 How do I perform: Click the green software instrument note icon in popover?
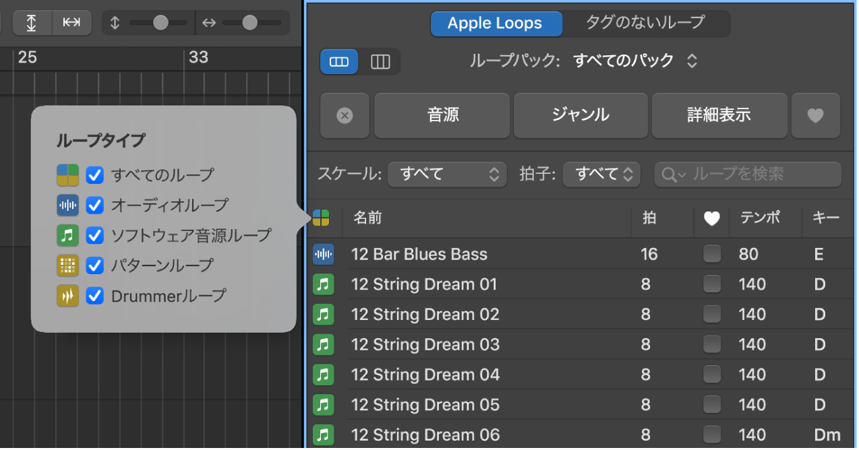click(68, 235)
